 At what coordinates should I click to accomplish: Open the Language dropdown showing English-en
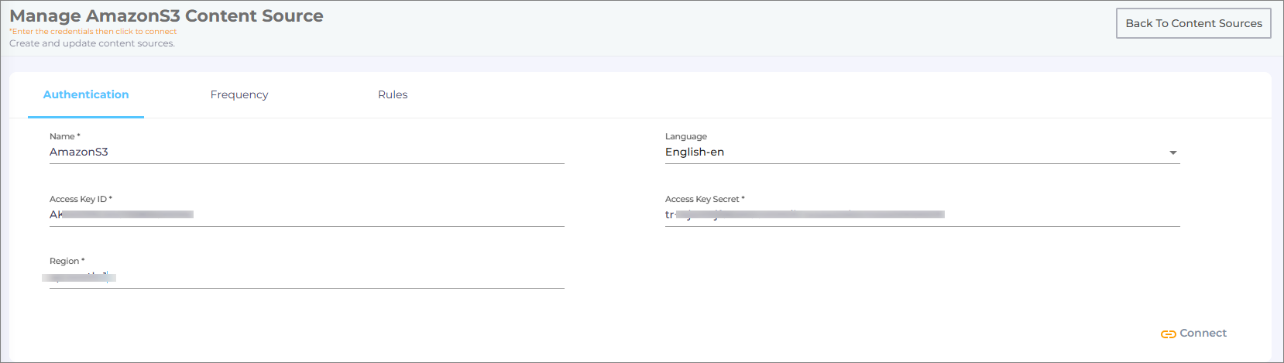(914, 152)
